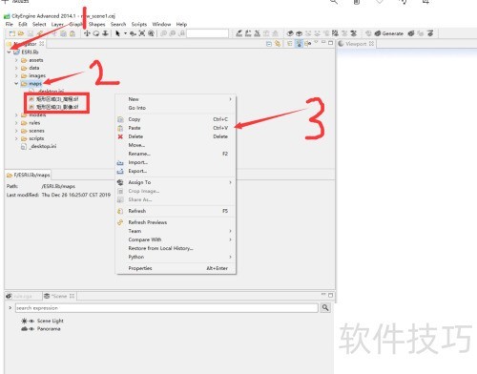The image size is (477, 374).
Task: Open the Shapes menu
Action: [x=96, y=24]
